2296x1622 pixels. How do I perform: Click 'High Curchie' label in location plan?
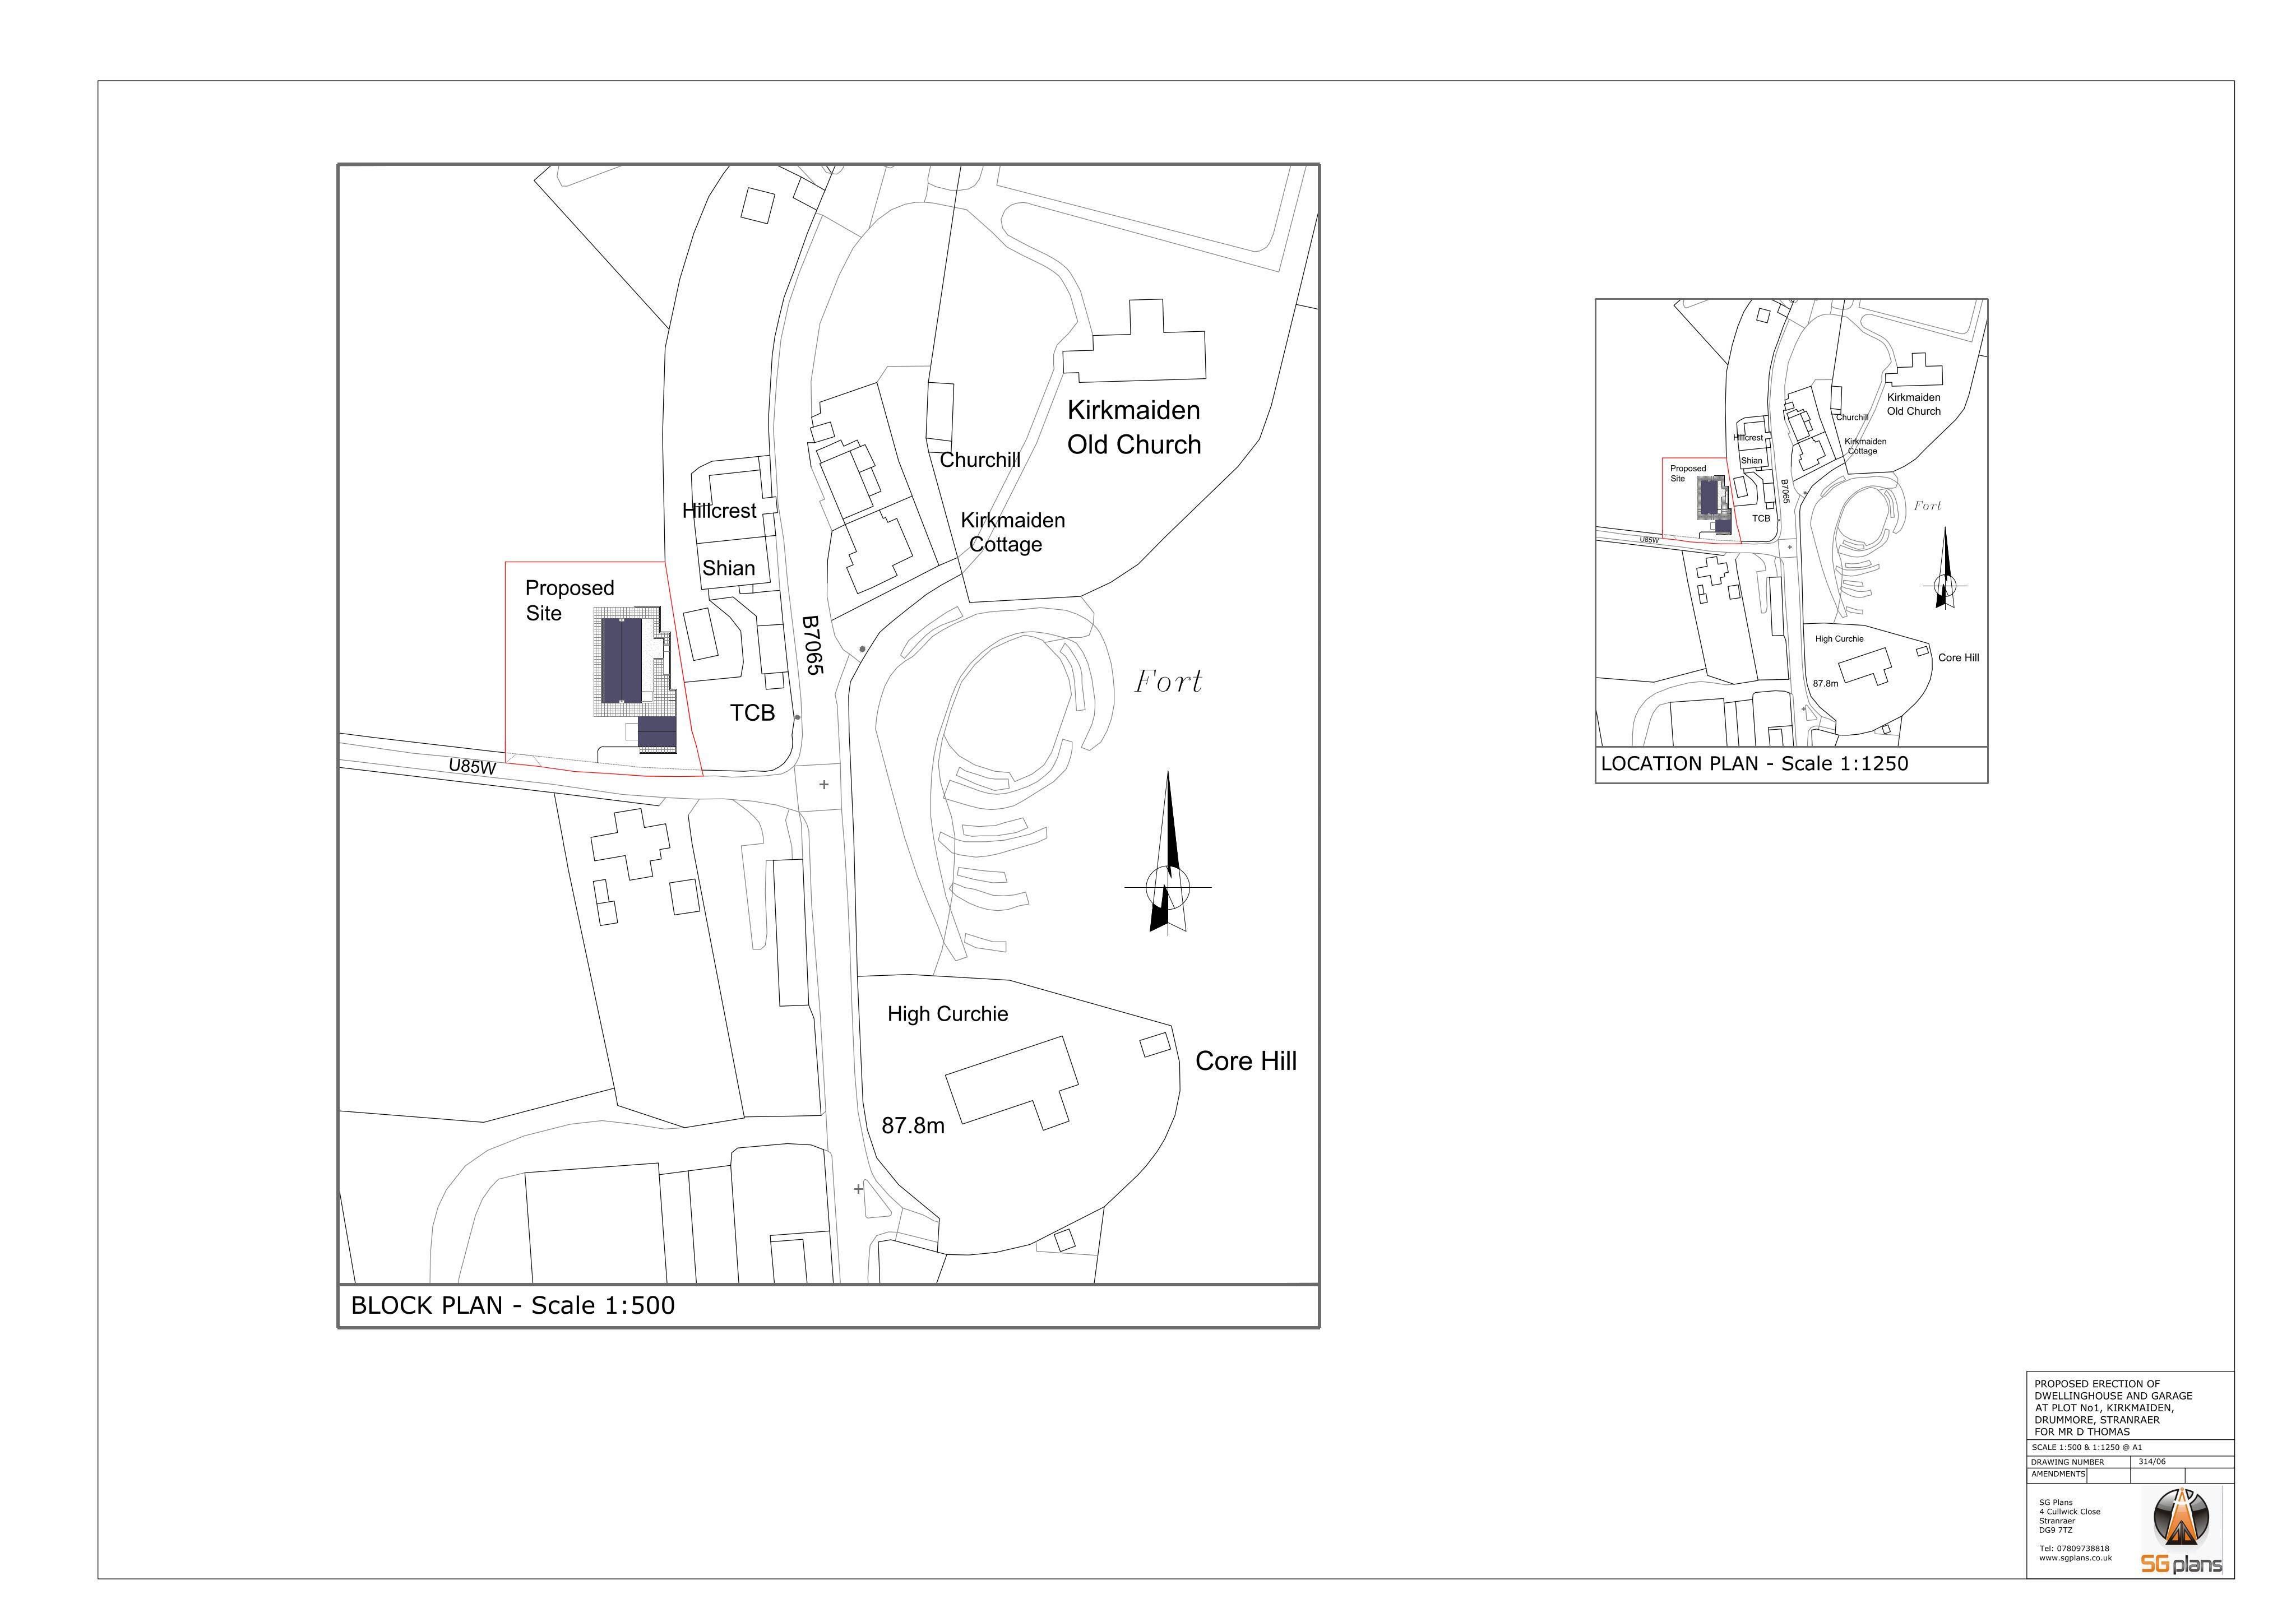[x=1839, y=639]
